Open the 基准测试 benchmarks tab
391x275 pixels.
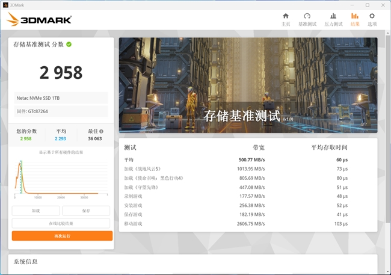[x=307, y=20]
